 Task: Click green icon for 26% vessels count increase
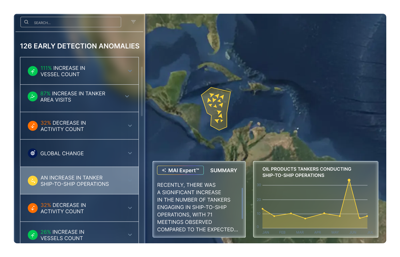[33, 235]
